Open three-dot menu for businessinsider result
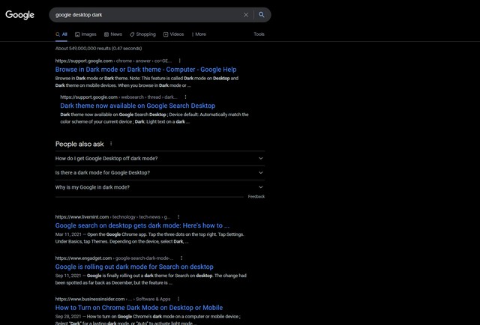The height and width of the screenshot is (325, 480). point(178,299)
